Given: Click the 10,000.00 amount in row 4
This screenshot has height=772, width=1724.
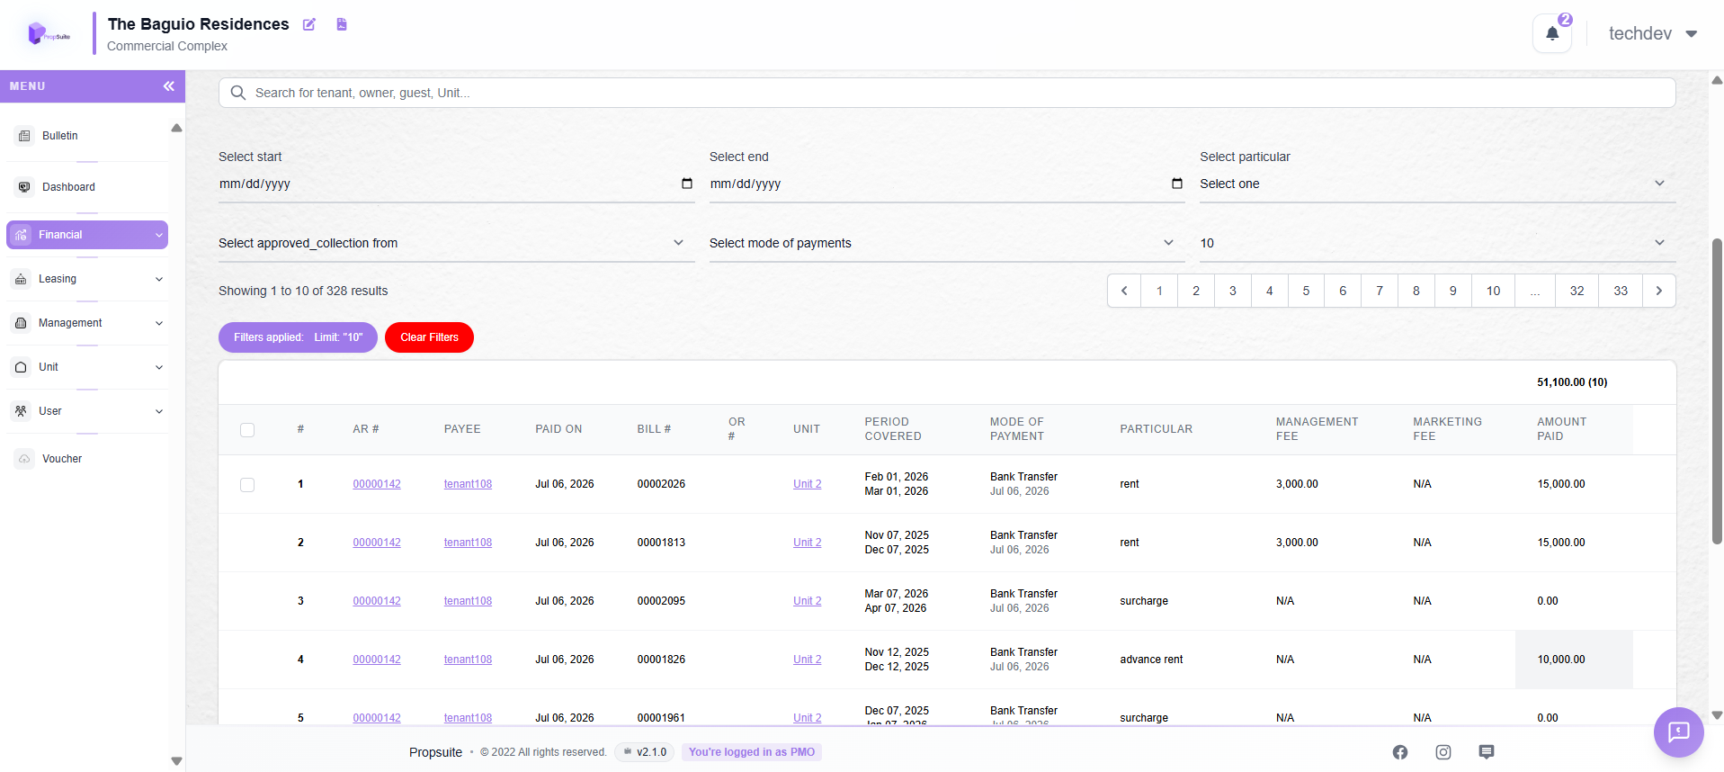Looking at the screenshot, I should click(1560, 660).
